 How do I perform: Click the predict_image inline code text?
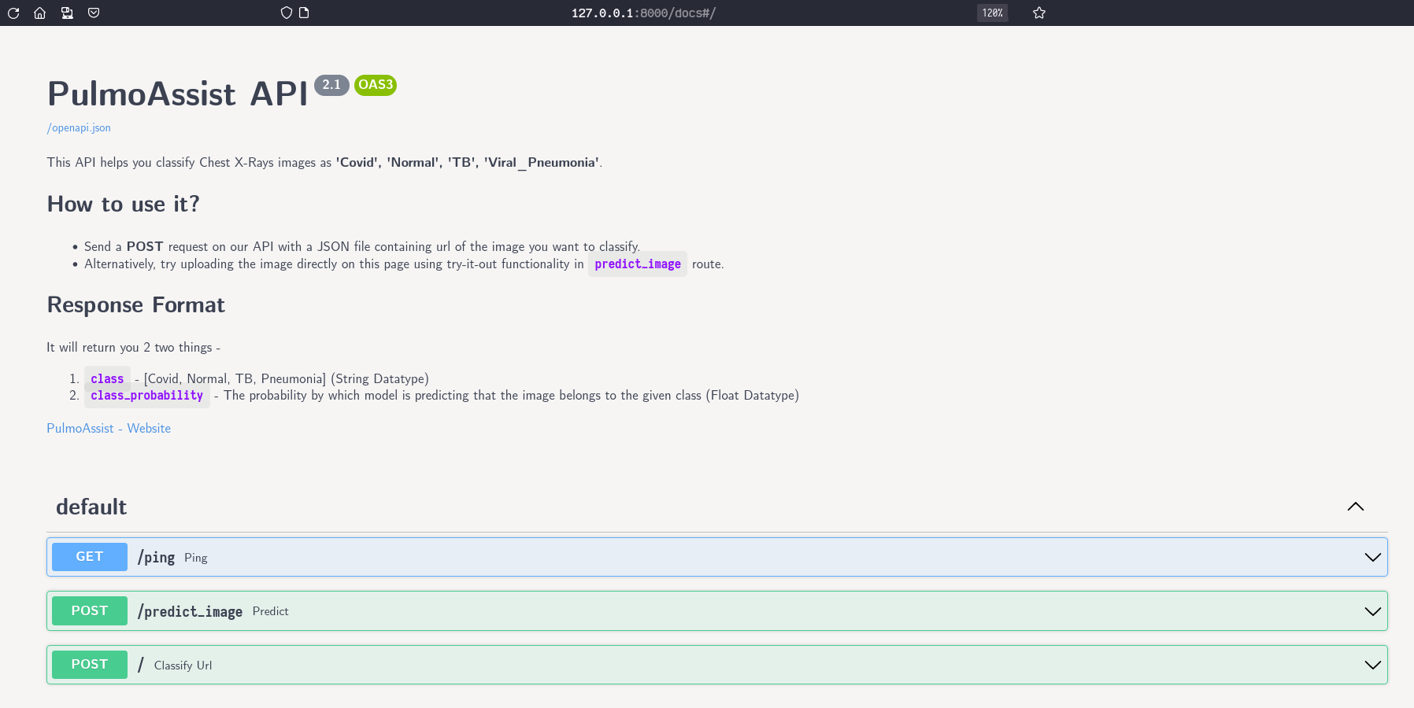638,264
